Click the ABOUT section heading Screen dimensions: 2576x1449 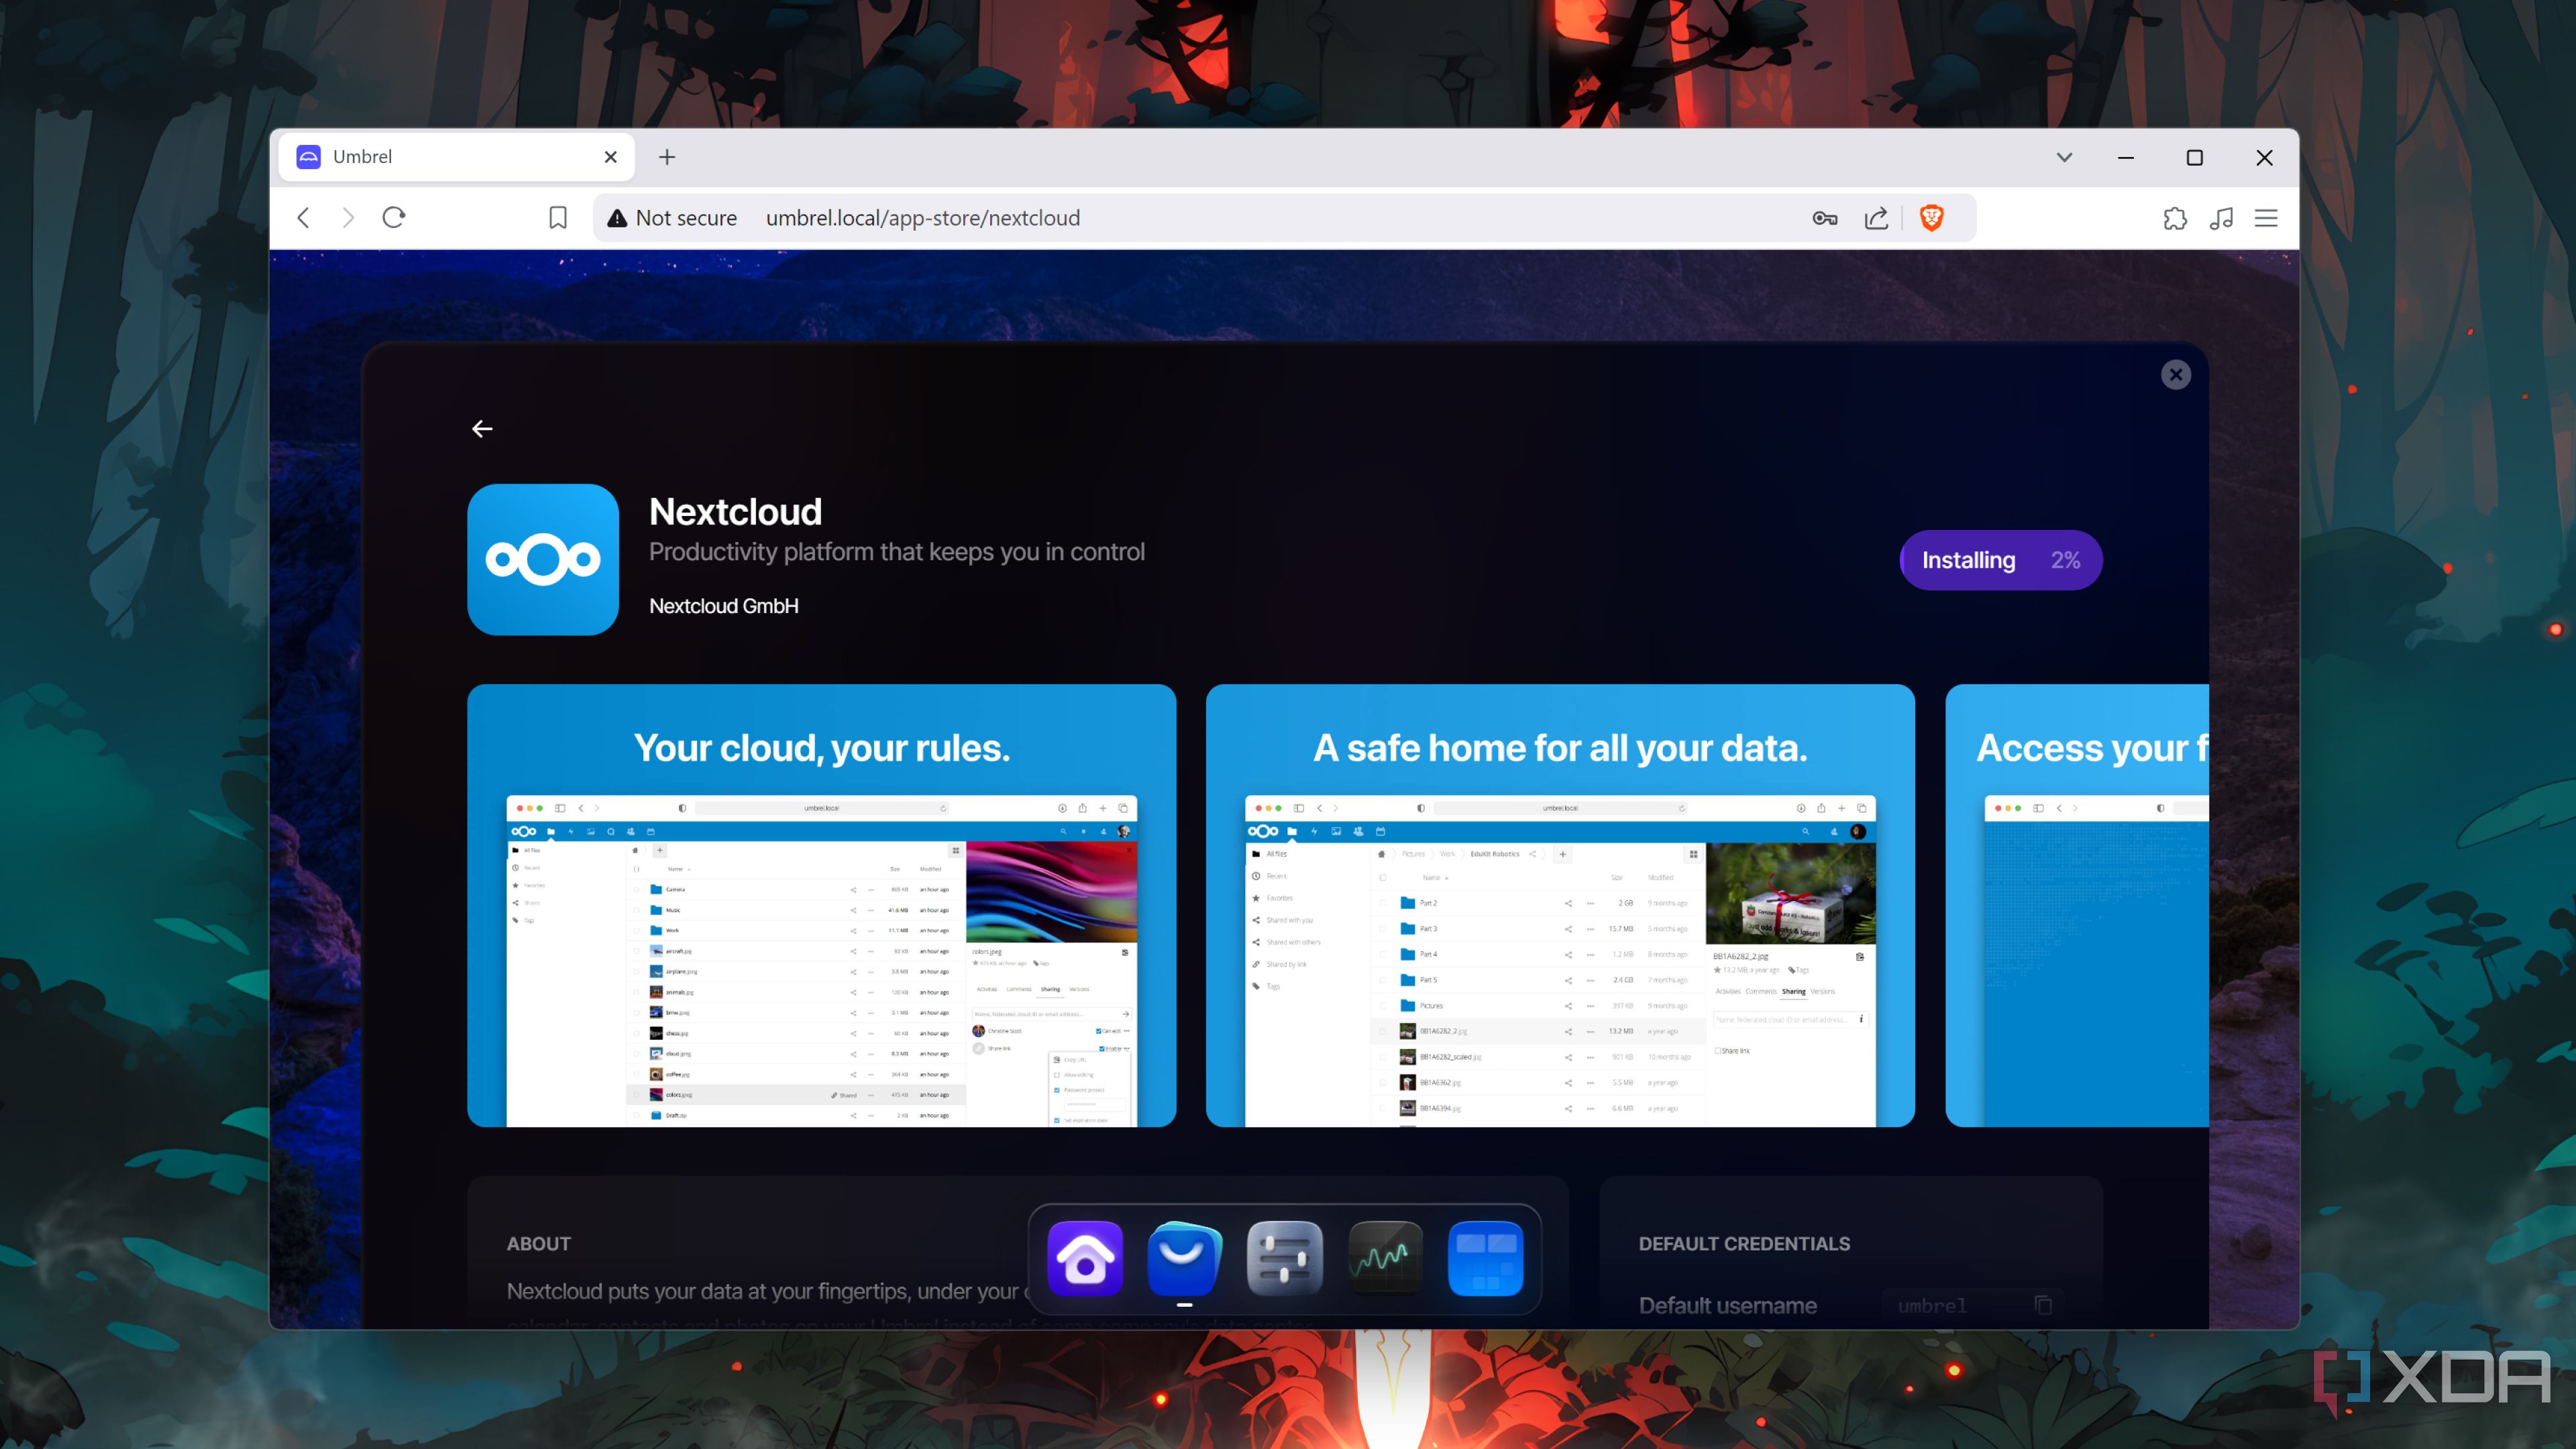tap(538, 1244)
